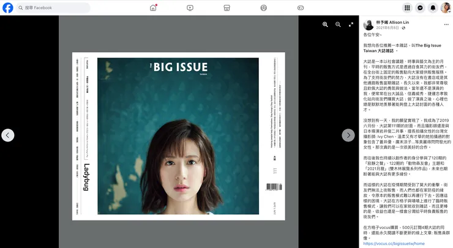Screen dimensions: 453x248
Task: Click the post date 2021年6月8日
Action: [387, 28]
